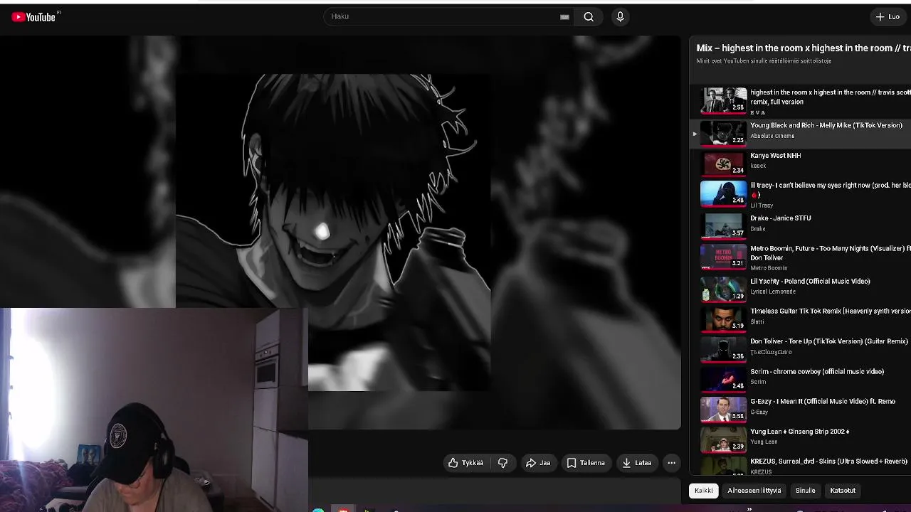Like the video with Tykkää
911x512 pixels.
pyautogui.click(x=465, y=463)
